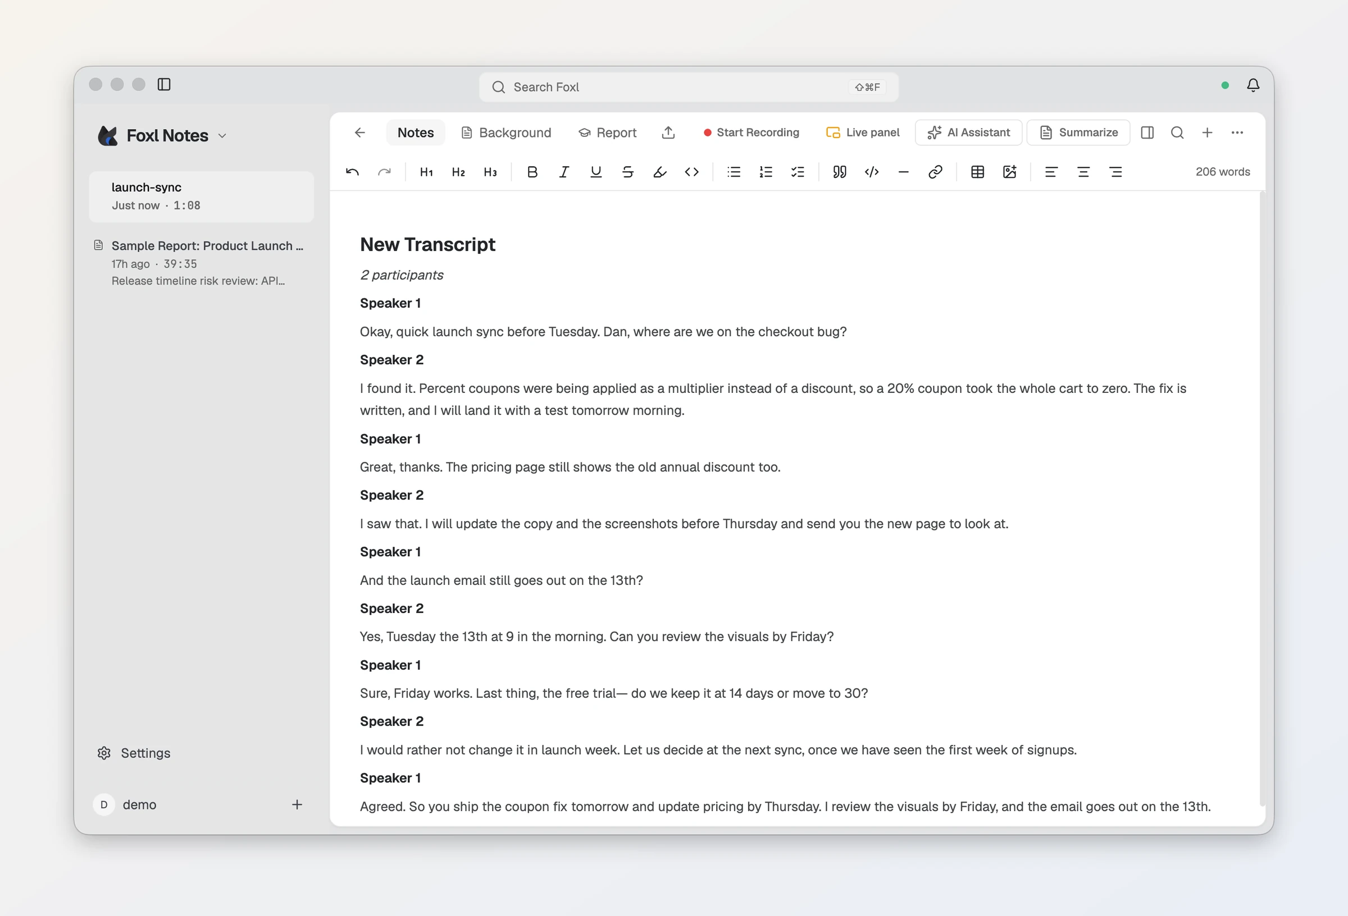Open the more options ellipsis menu
This screenshot has height=916, width=1348.
tap(1237, 133)
